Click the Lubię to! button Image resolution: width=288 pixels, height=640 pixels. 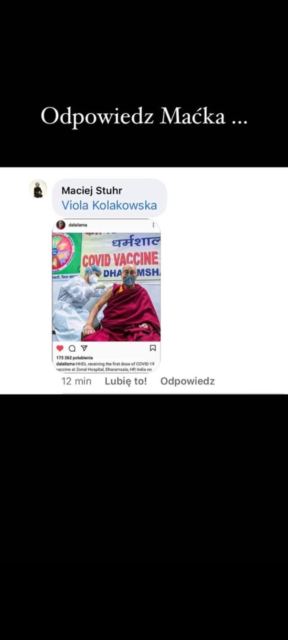click(x=126, y=381)
